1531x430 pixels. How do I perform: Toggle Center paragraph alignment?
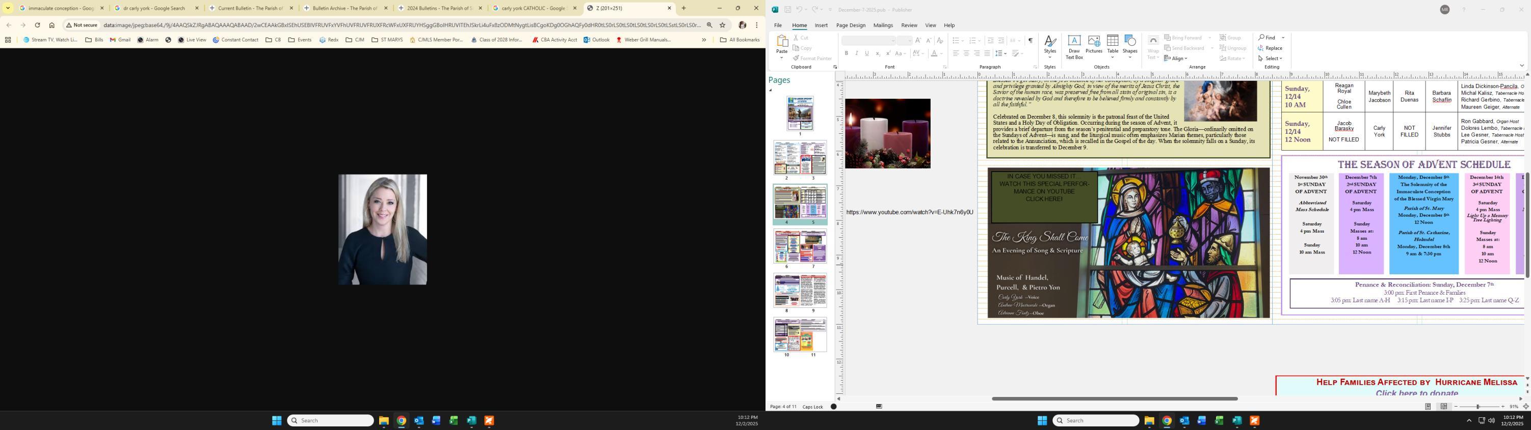[x=966, y=53]
